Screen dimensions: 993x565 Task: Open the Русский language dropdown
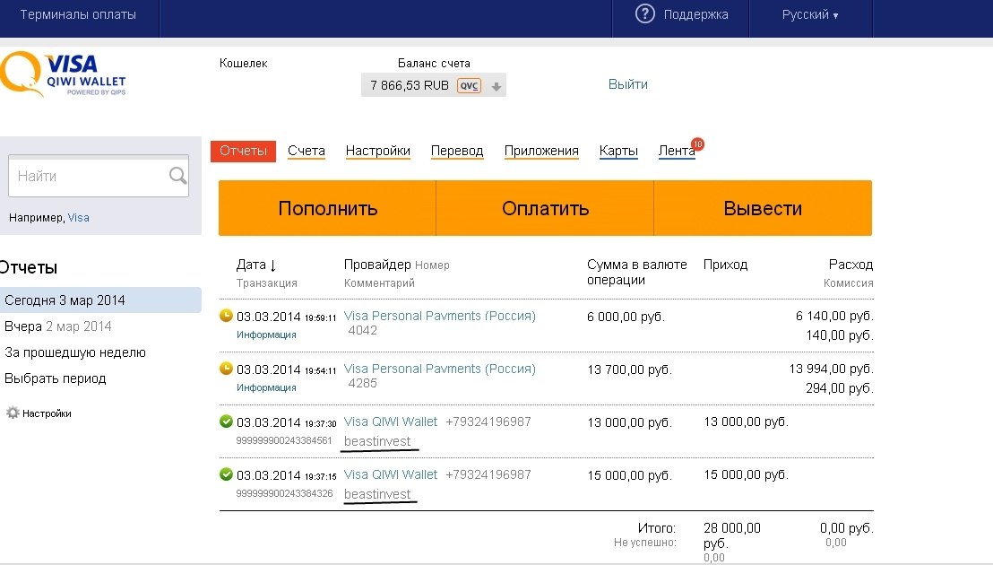(x=810, y=14)
